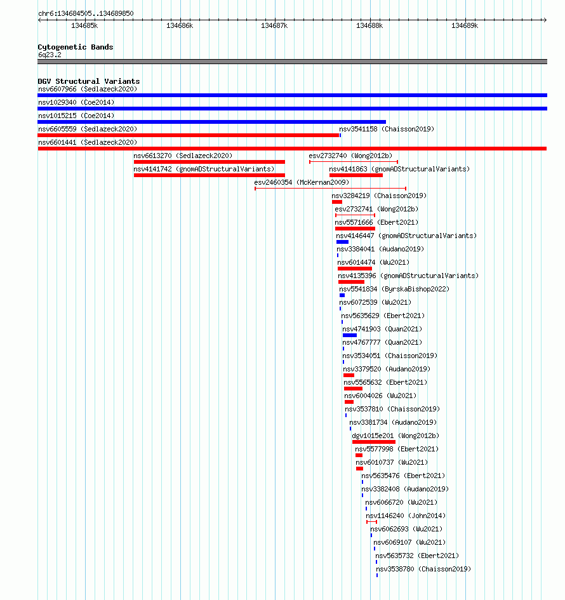The height and width of the screenshot is (600, 565).
Task: Open nsv6010737 (Wu2021) variant
Action: click(x=359, y=469)
